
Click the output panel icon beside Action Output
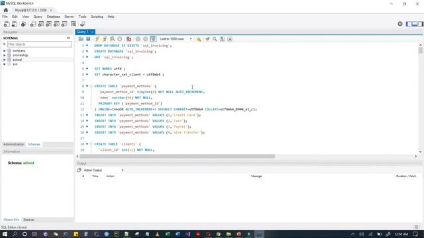[79, 171]
